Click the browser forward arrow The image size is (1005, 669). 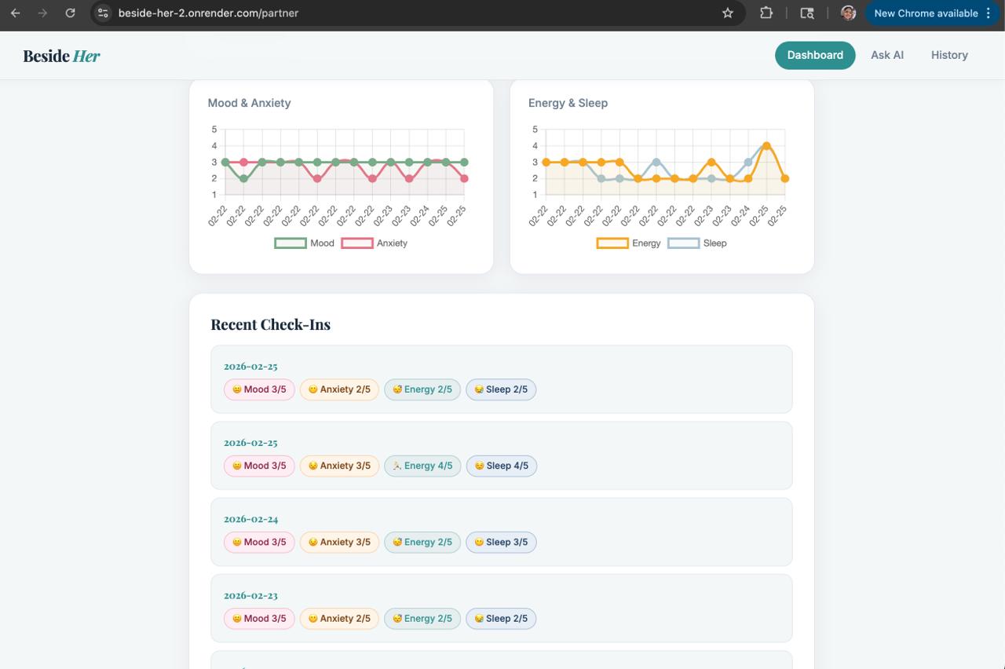[42, 13]
